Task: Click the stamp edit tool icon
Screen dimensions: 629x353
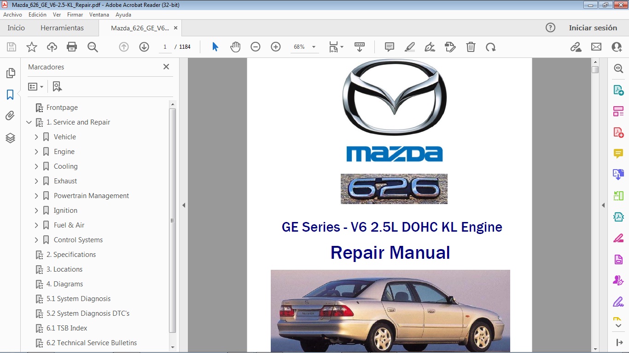Action: tap(450, 47)
